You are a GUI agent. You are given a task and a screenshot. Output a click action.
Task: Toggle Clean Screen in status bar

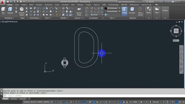(180, 102)
